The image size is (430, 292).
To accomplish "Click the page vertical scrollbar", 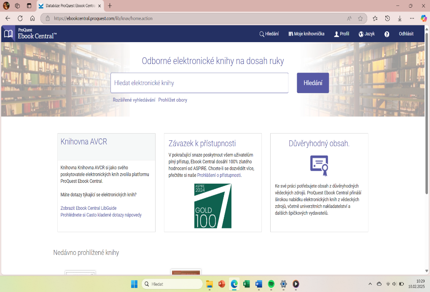I will coord(427,126).
